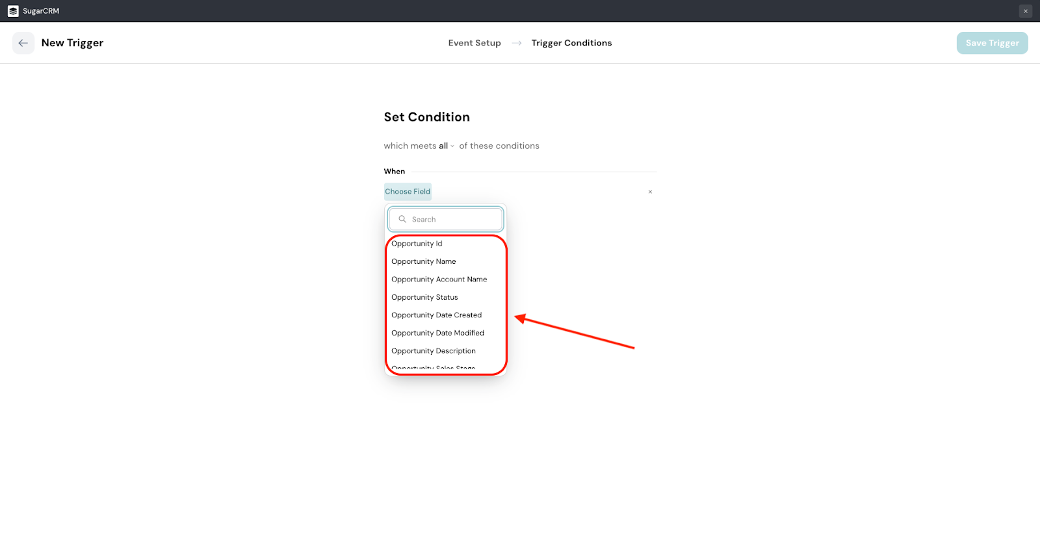The width and height of the screenshot is (1040, 535).
Task: Collapse the Choose Field dropdown
Action: [408, 192]
